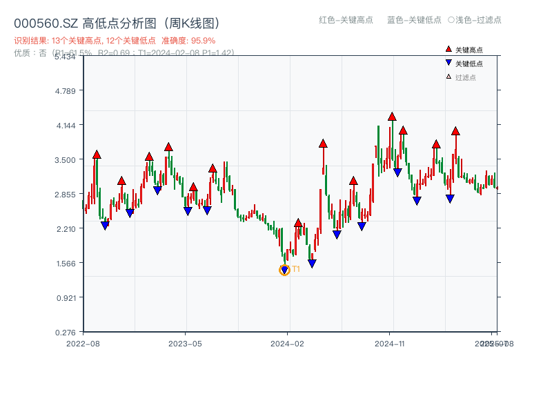Click the 2.855 y-axis label
The image size is (552, 414).
coord(65,195)
